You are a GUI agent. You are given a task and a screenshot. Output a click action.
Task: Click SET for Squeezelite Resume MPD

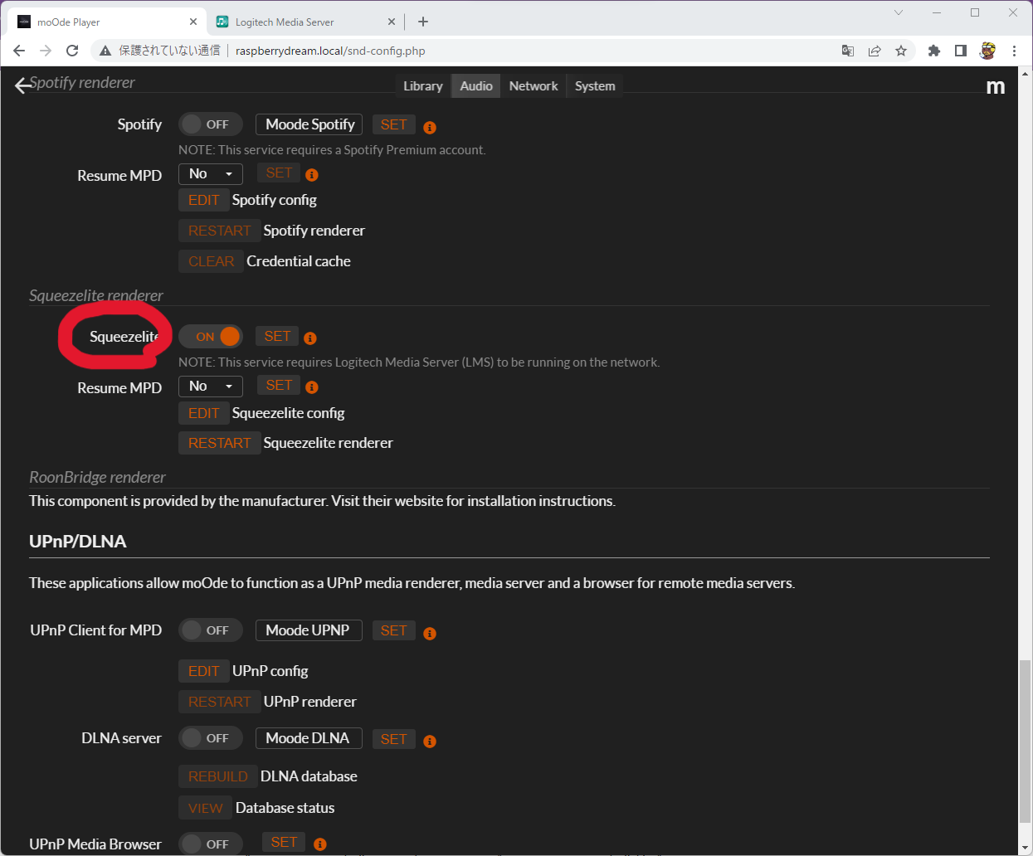pyautogui.click(x=279, y=385)
